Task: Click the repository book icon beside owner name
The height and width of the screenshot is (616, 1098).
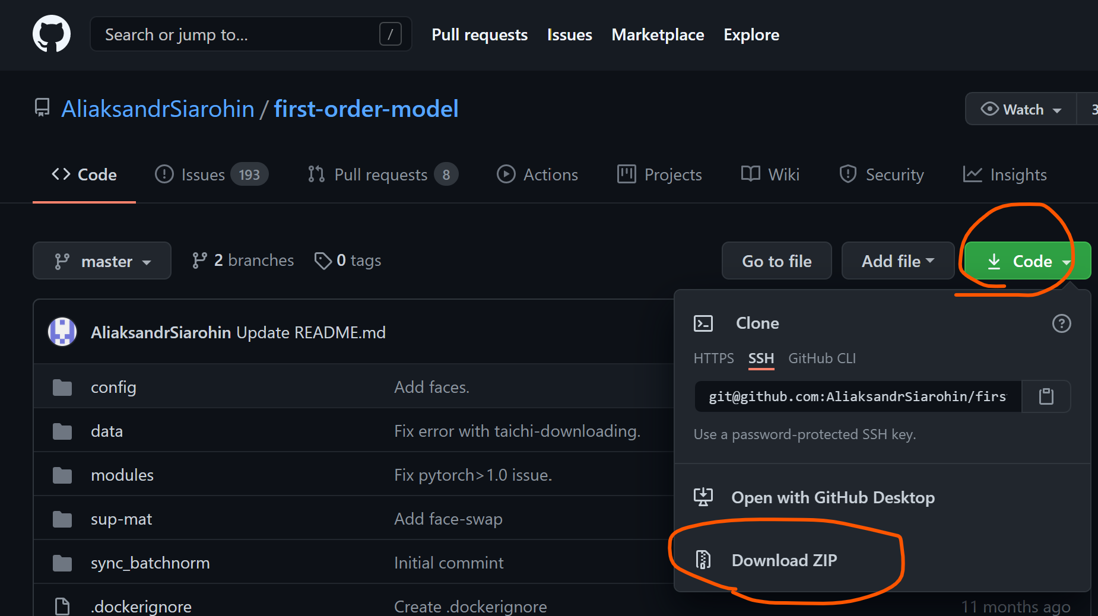Action: coord(42,108)
